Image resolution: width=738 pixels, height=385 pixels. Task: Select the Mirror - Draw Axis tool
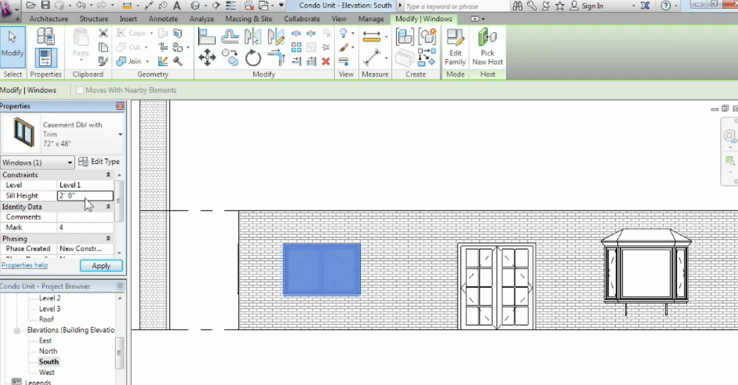pos(275,37)
